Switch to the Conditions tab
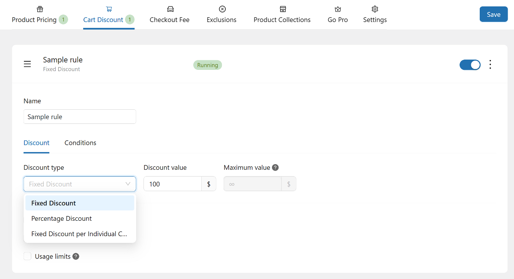Viewport: 514px width, 279px height. 80,143
